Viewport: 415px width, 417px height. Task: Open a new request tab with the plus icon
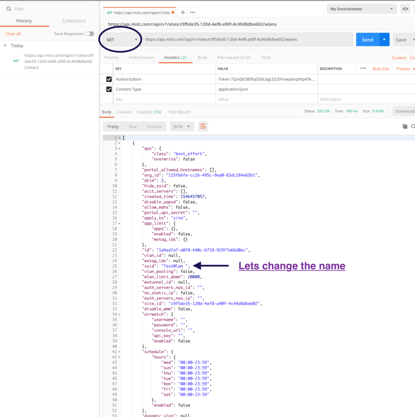pyautogui.click(x=182, y=12)
